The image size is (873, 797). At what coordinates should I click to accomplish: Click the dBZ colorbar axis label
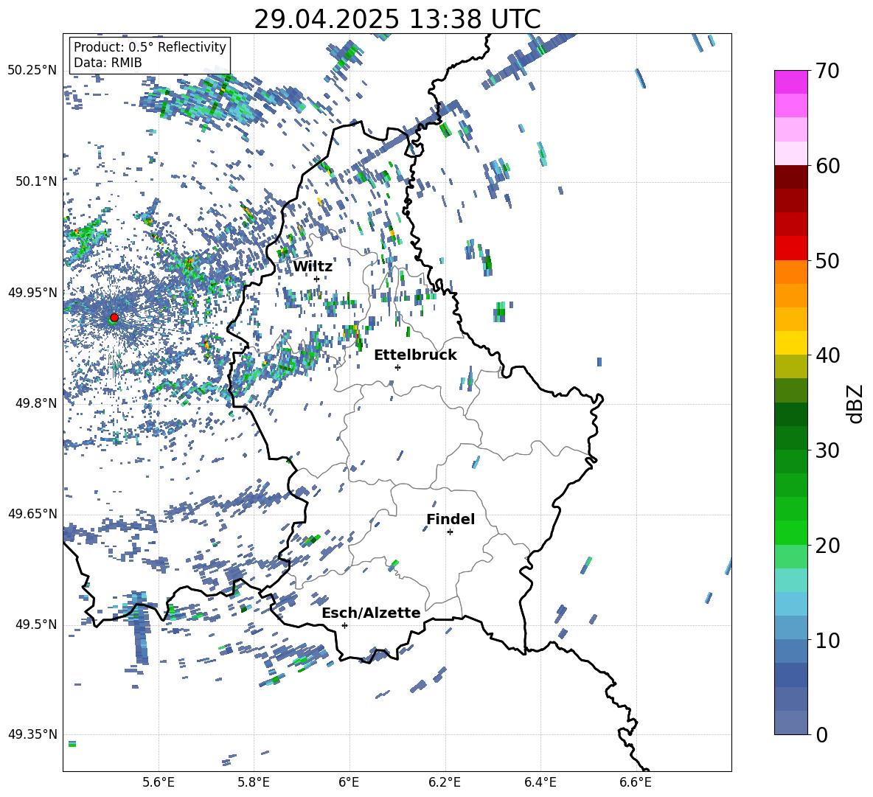tap(856, 404)
